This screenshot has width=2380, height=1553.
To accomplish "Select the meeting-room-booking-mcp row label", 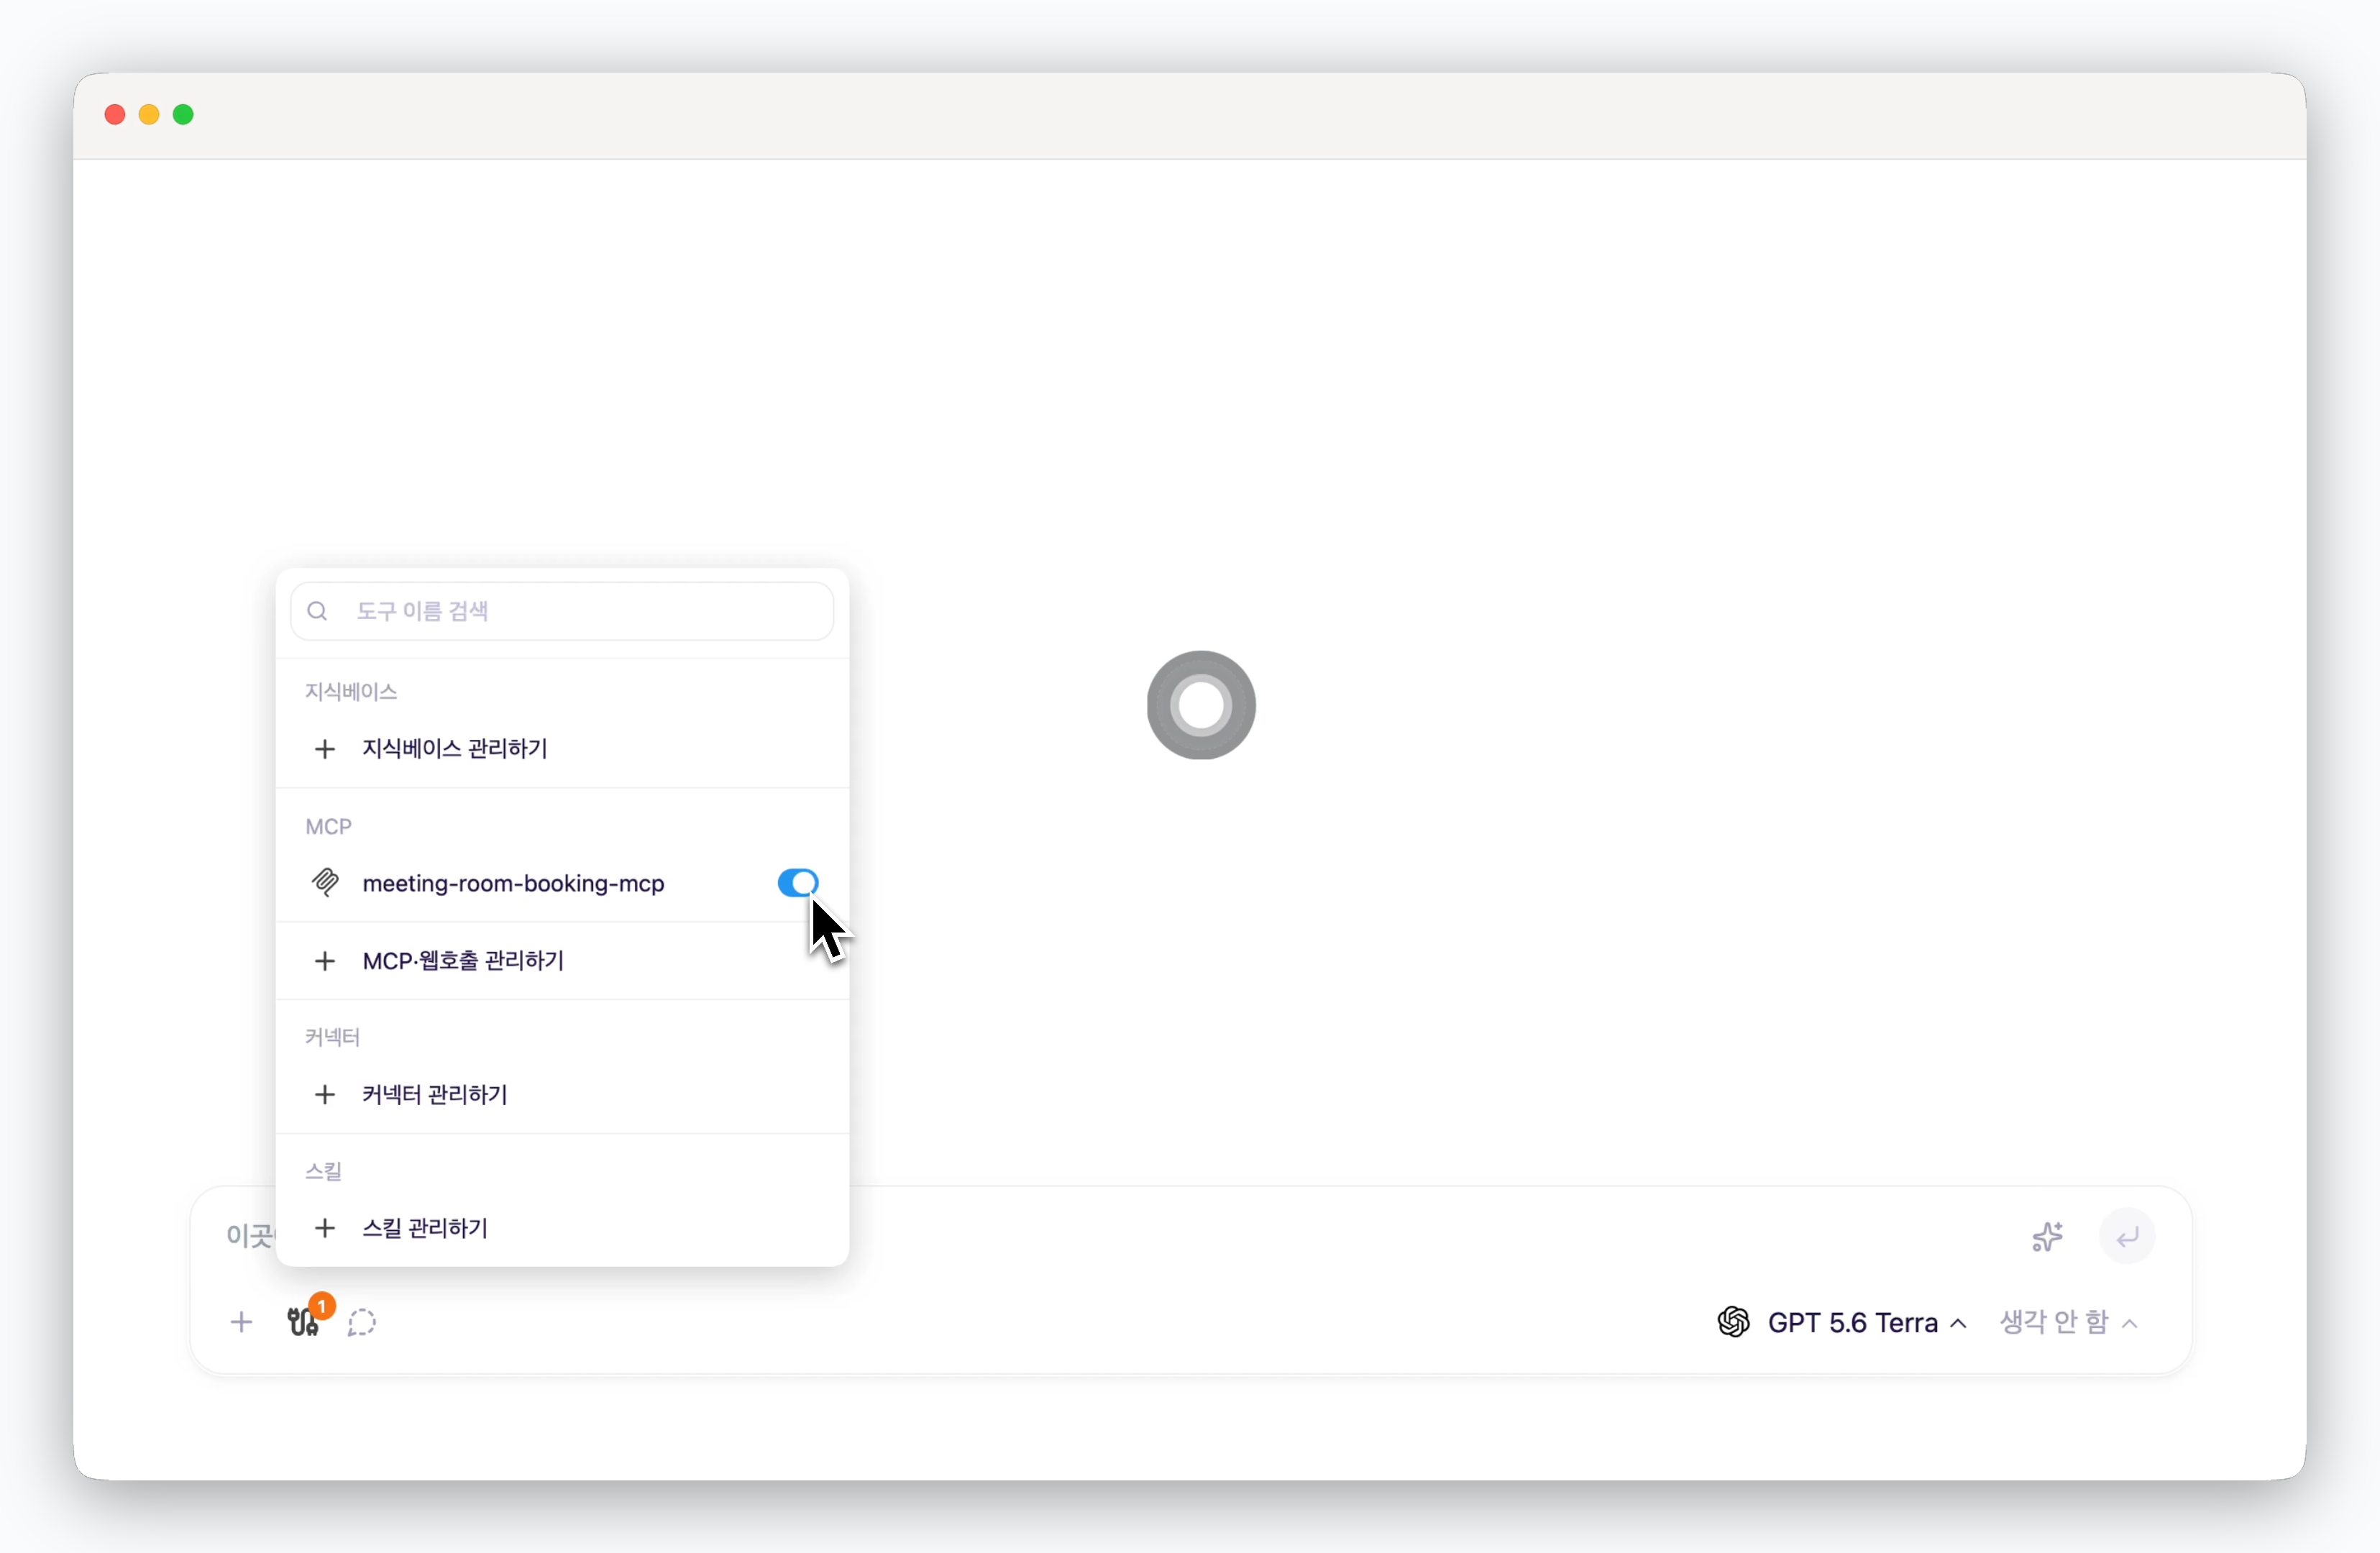I will click(513, 883).
